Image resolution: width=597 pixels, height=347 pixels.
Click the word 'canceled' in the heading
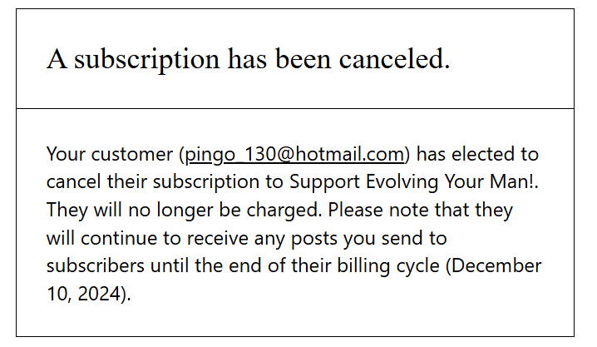pos(395,59)
